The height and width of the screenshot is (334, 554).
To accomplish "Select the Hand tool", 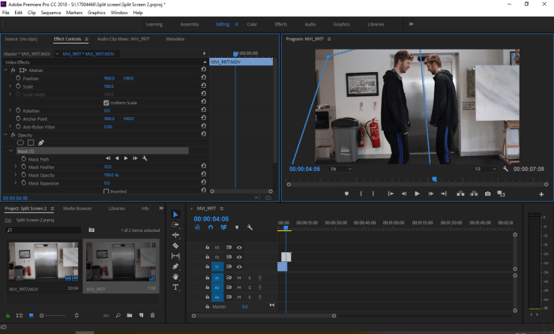I will [175, 277].
